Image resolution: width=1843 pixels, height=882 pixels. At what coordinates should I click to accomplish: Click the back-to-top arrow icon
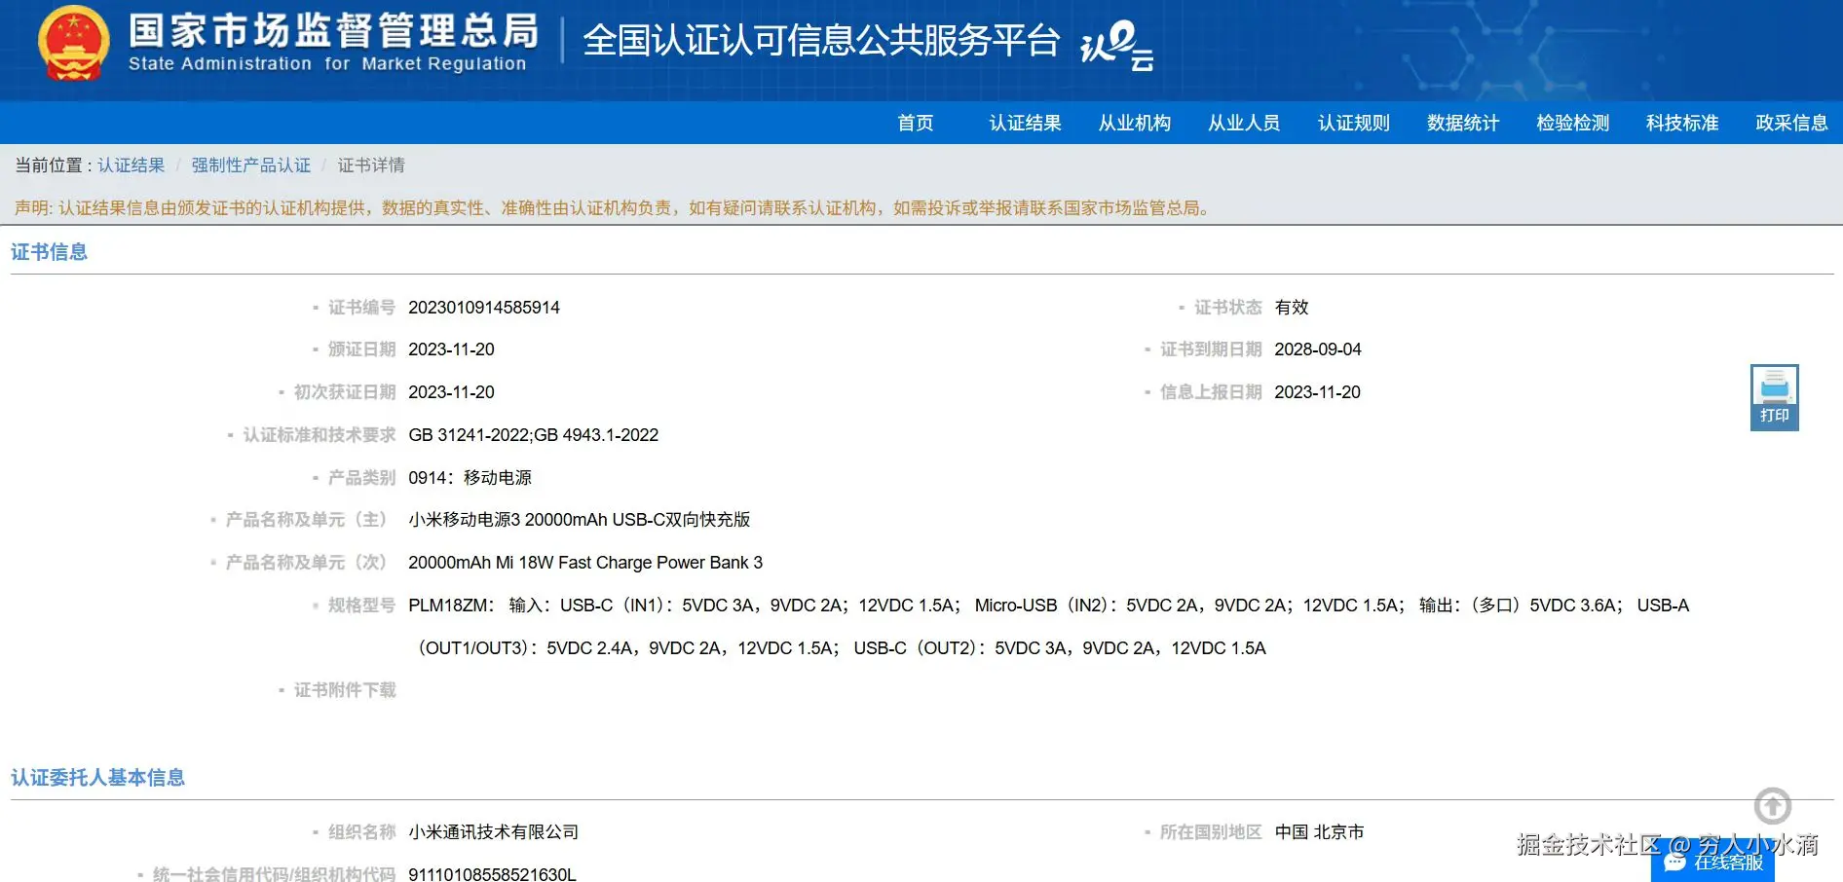tap(1773, 806)
